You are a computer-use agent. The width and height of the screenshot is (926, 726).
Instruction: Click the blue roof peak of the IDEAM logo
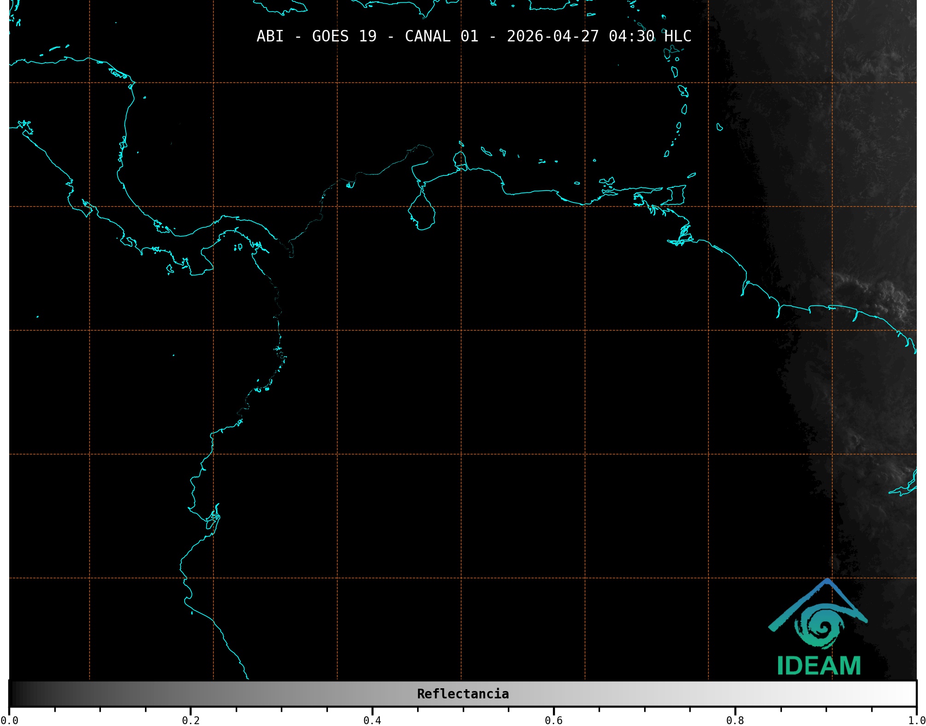click(828, 581)
